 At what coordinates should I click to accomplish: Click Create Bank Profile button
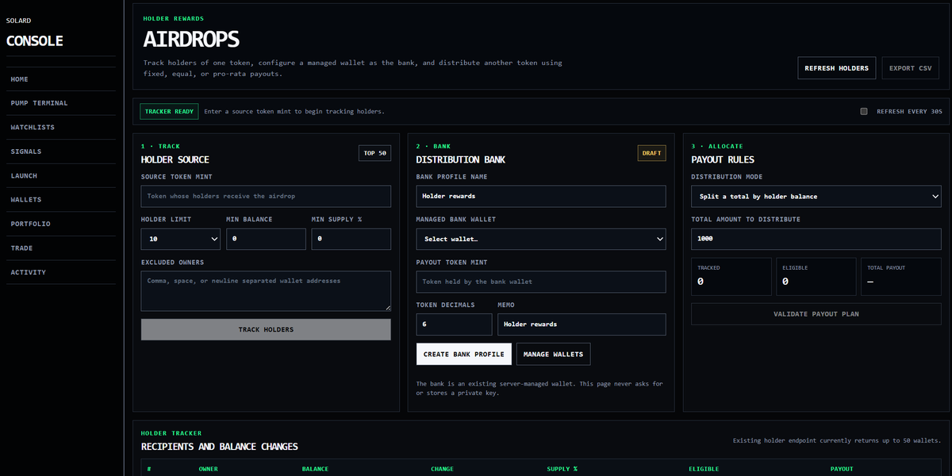464,355
